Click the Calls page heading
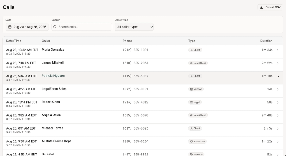 (8, 7)
